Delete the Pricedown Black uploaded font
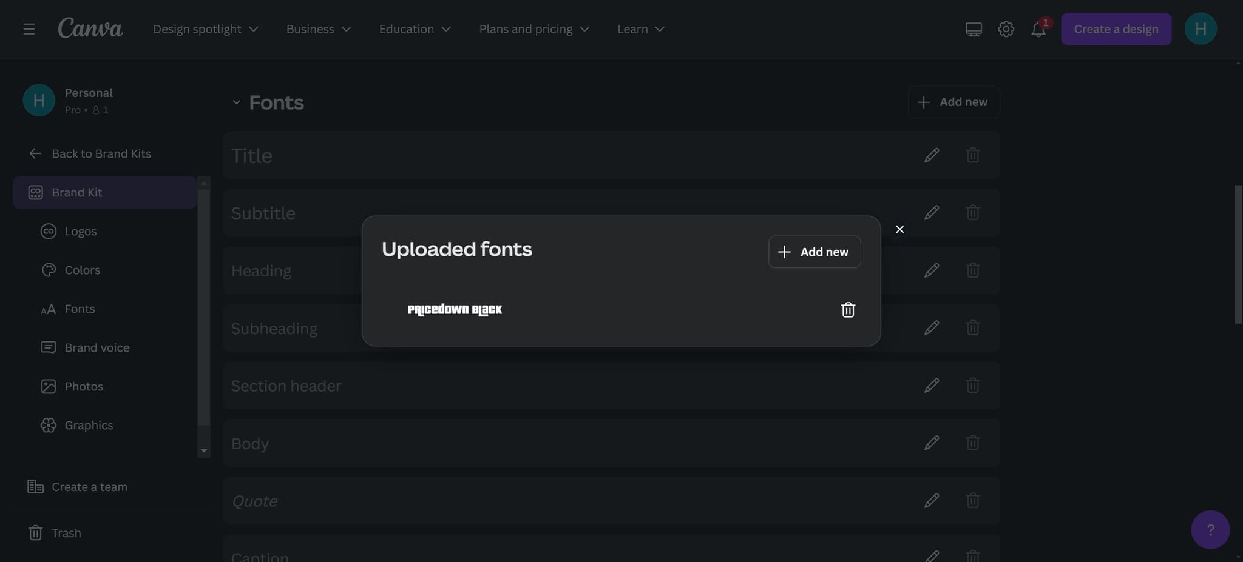This screenshot has width=1243, height=562. [848, 310]
